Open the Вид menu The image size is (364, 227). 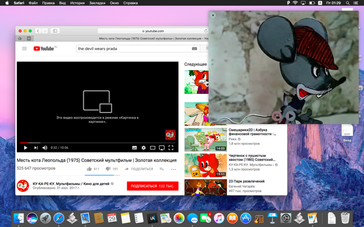coord(62,3)
